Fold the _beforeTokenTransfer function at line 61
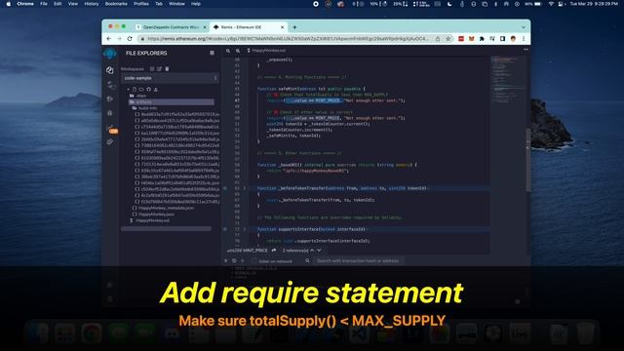Image resolution: width=624 pixels, height=351 pixels. [245, 188]
